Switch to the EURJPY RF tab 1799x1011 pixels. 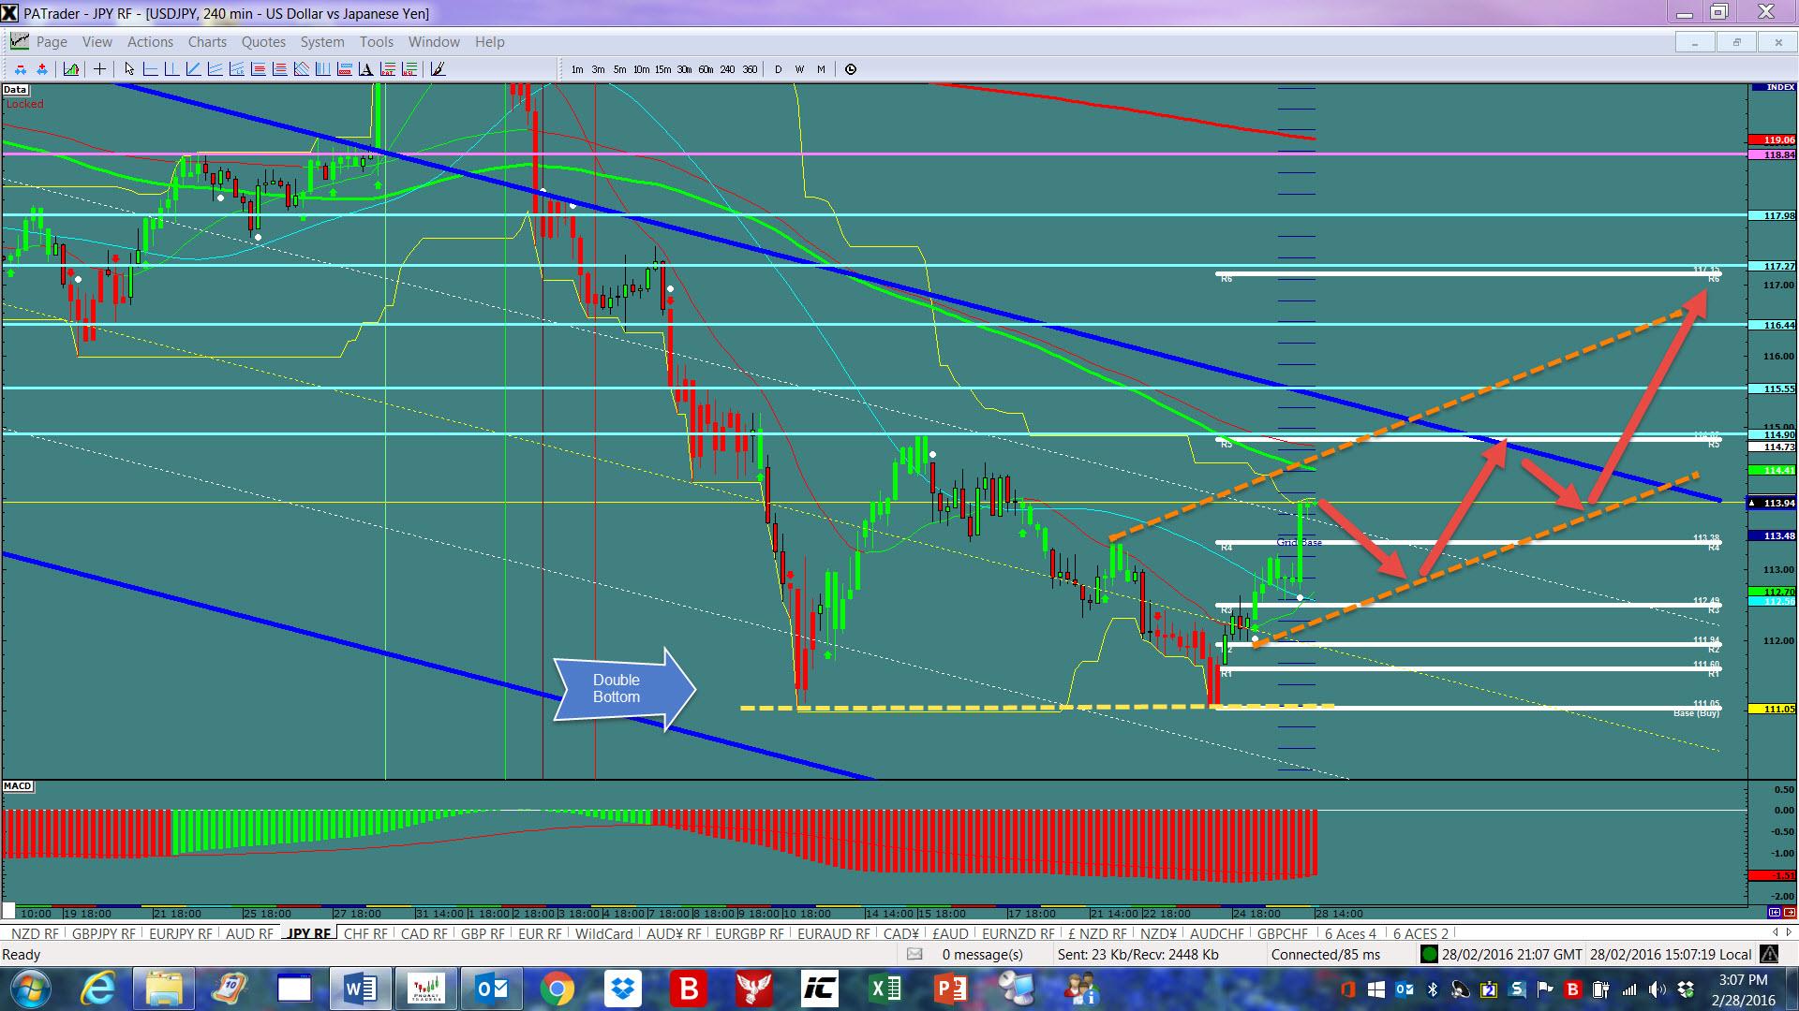tap(181, 933)
